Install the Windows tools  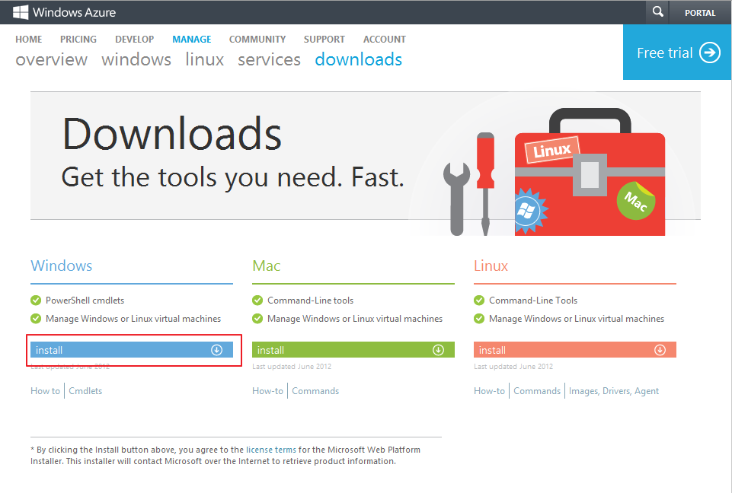point(132,350)
